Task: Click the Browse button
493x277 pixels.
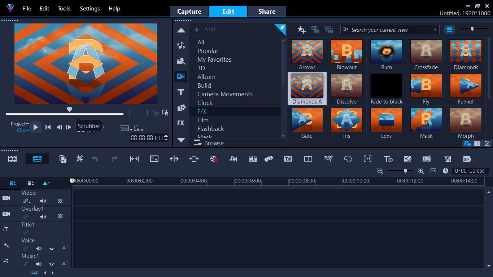Action: (209, 143)
